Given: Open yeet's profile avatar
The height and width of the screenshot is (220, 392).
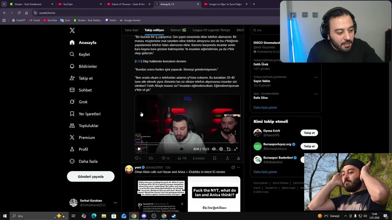Looking at the screenshot, I should coord(129,169).
